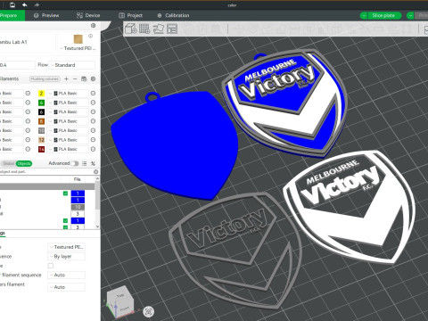Add a filament with the plus icon
This screenshot has width=428, height=321.
click(x=66, y=78)
